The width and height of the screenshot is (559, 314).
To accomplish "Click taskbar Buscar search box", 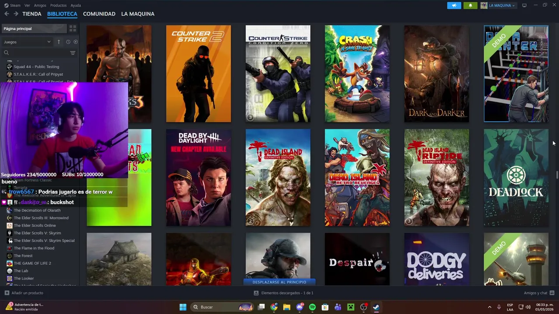I will tap(223, 307).
